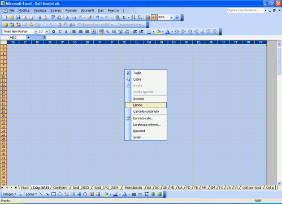Choose Taglia in the context menu
The height and width of the screenshot is (204, 282).
click(x=146, y=73)
